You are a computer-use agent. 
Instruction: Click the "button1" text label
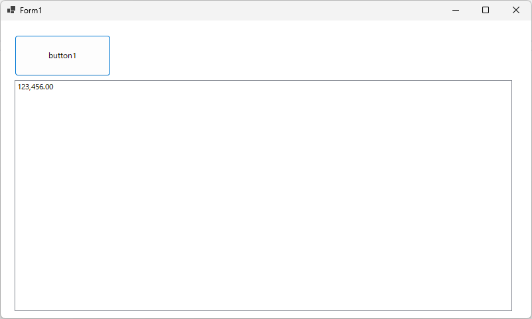pyautogui.click(x=62, y=56)
